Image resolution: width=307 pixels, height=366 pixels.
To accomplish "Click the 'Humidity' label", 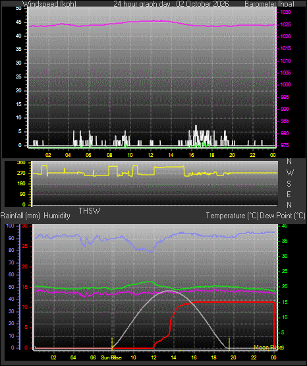I will tap(57, 216).
